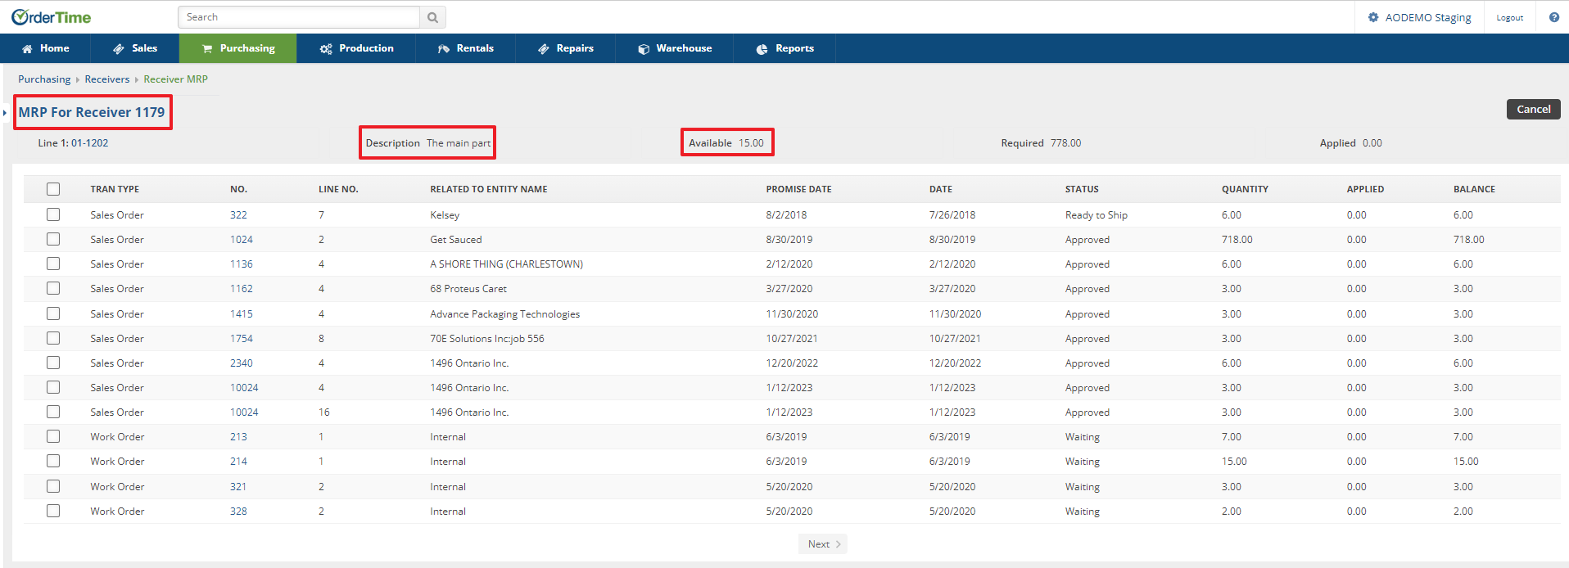1569x568 pixels.
Task: Click the QUANTITY column header
Action: tap(1245, 189)
